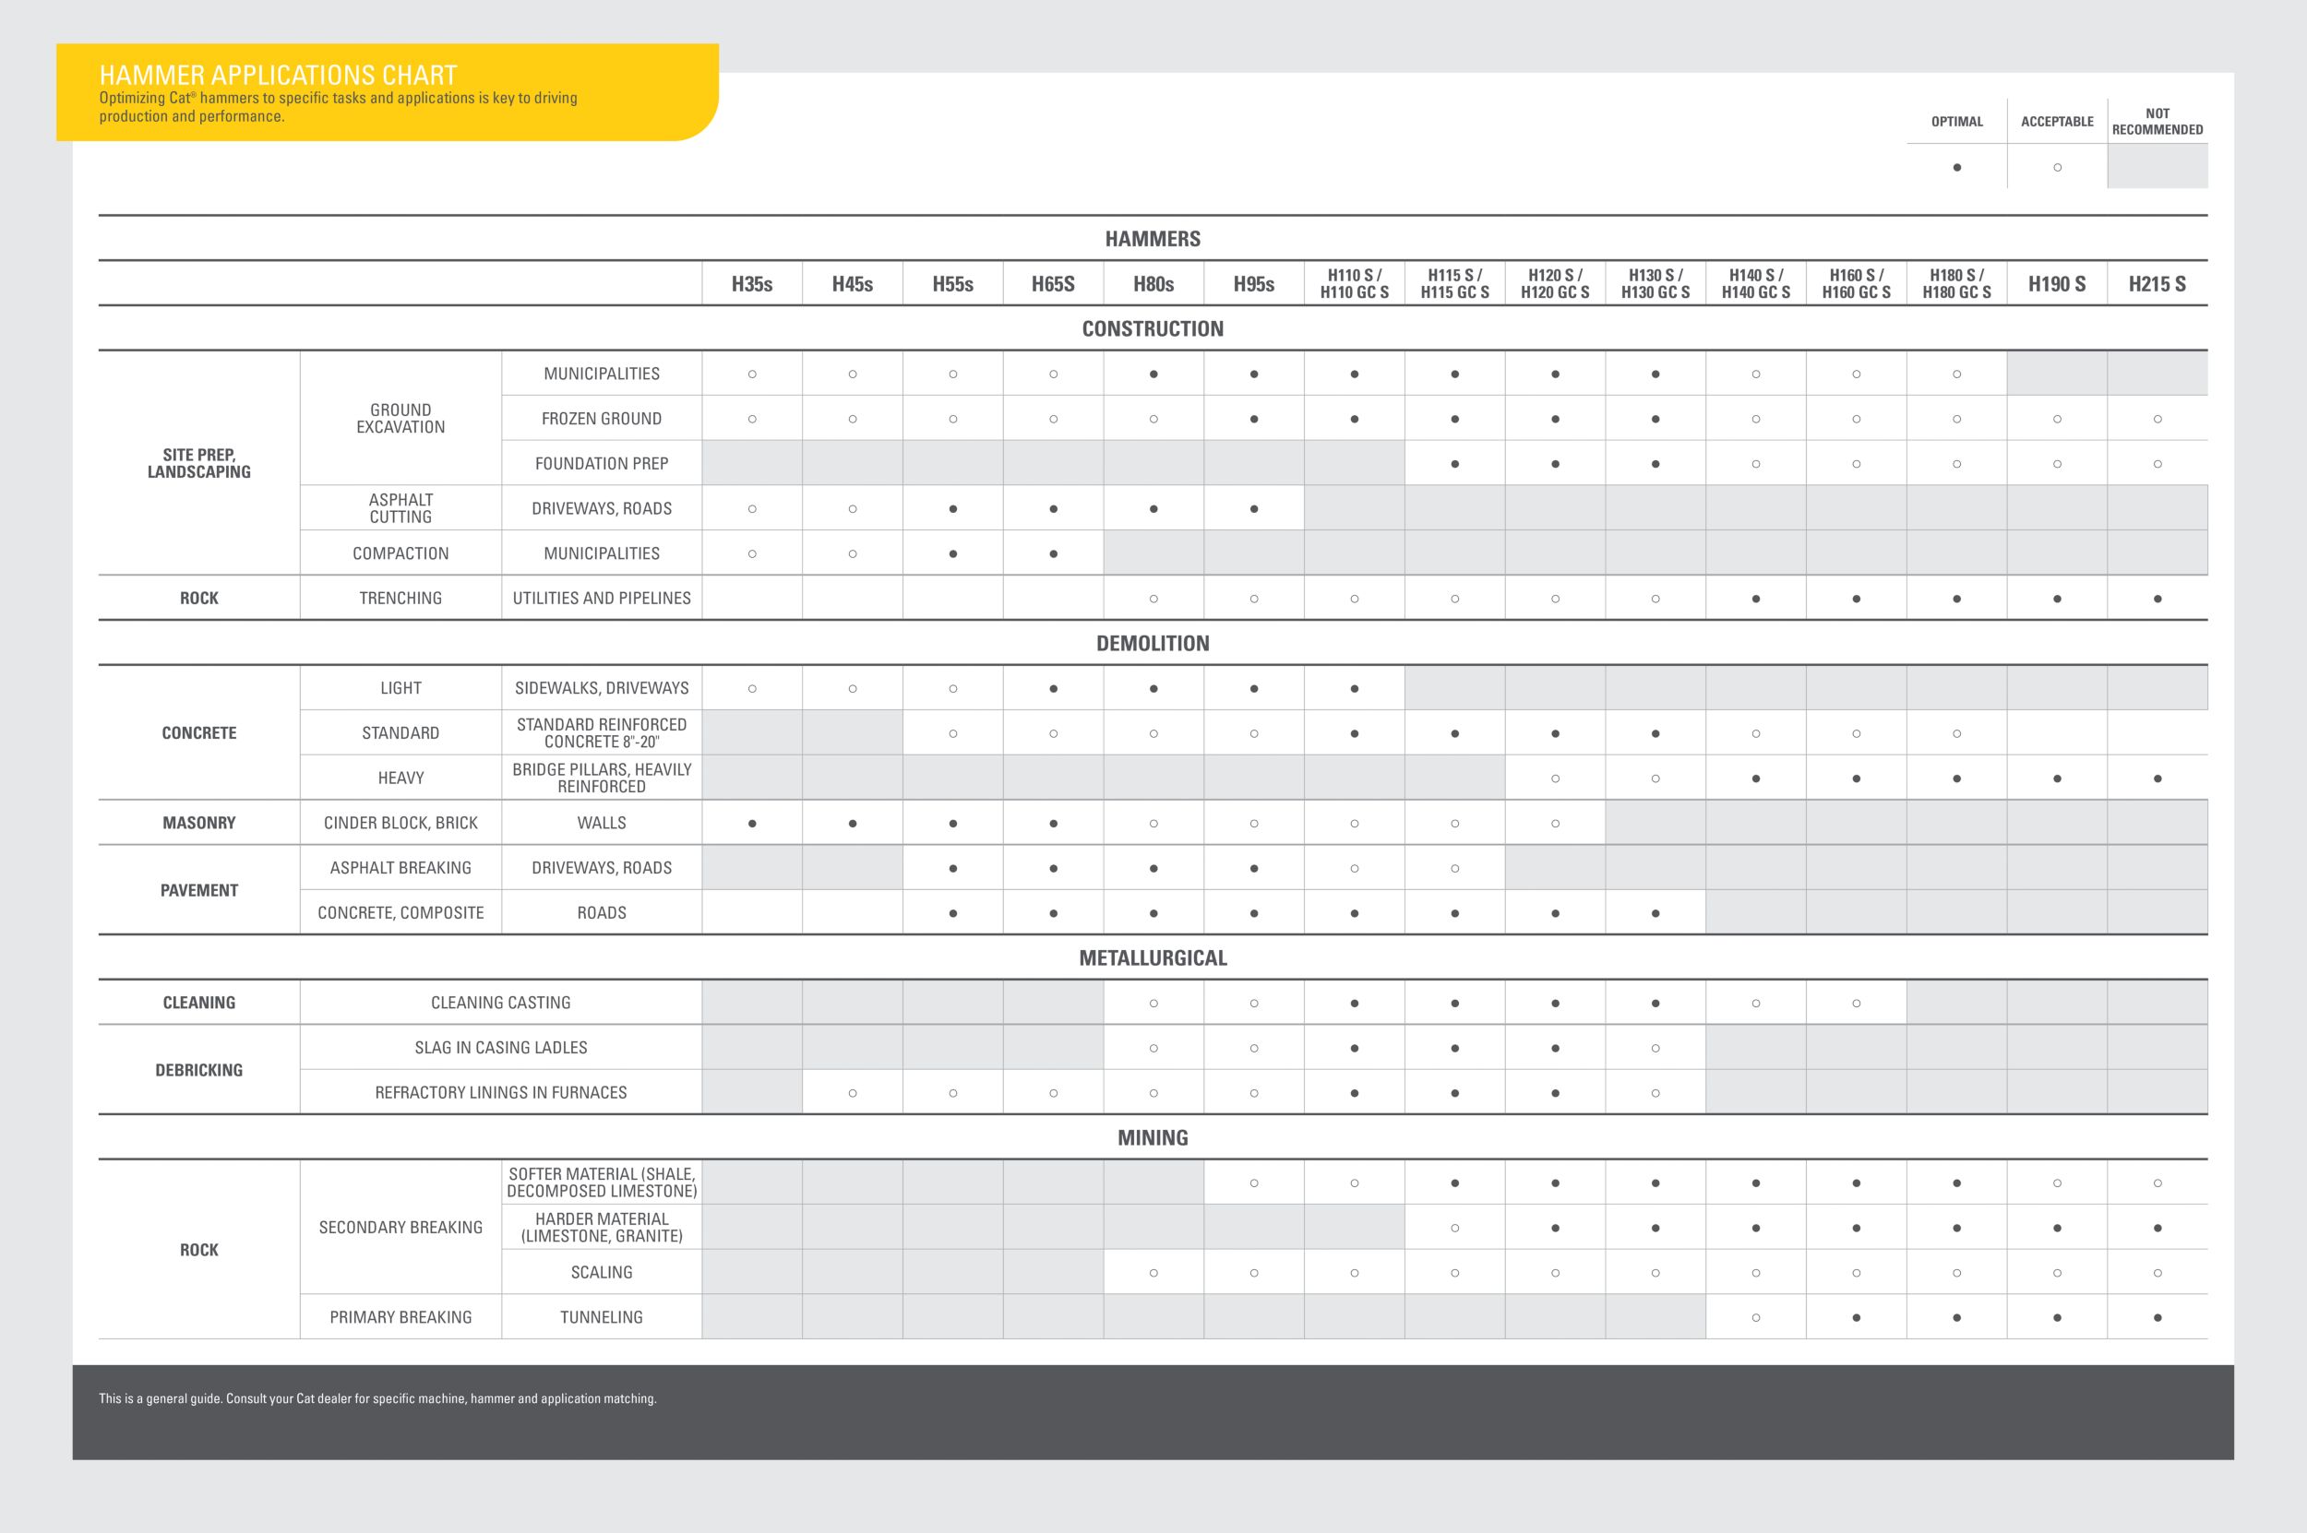Screen dimensions: 2307x1533
Task: Click the SECONDARY BREAKING category label
Action: click(401, 1228)
